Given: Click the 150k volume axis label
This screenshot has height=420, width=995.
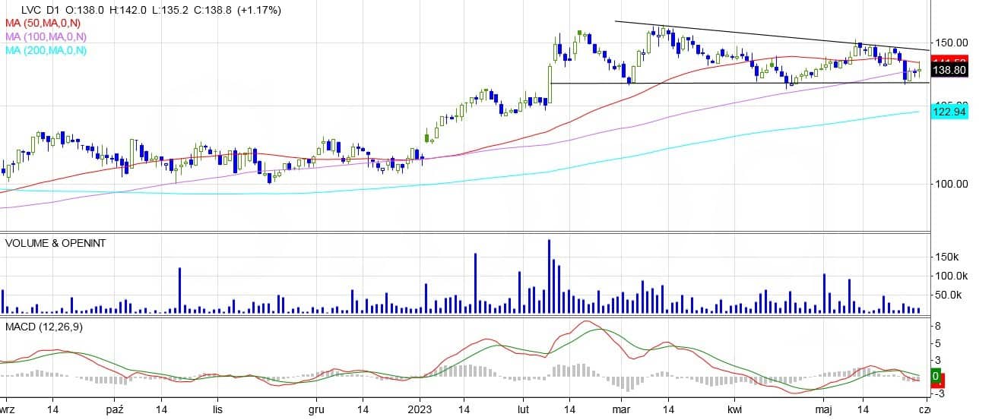Looking at the screenshot, I should coord(949,257).
